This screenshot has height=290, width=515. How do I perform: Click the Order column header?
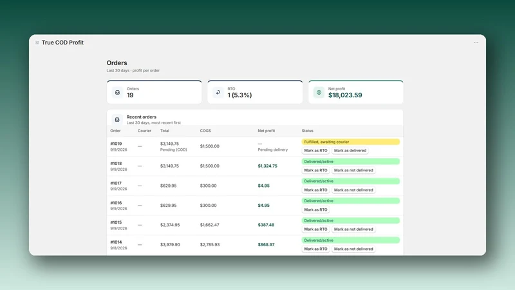click(115, 131)
